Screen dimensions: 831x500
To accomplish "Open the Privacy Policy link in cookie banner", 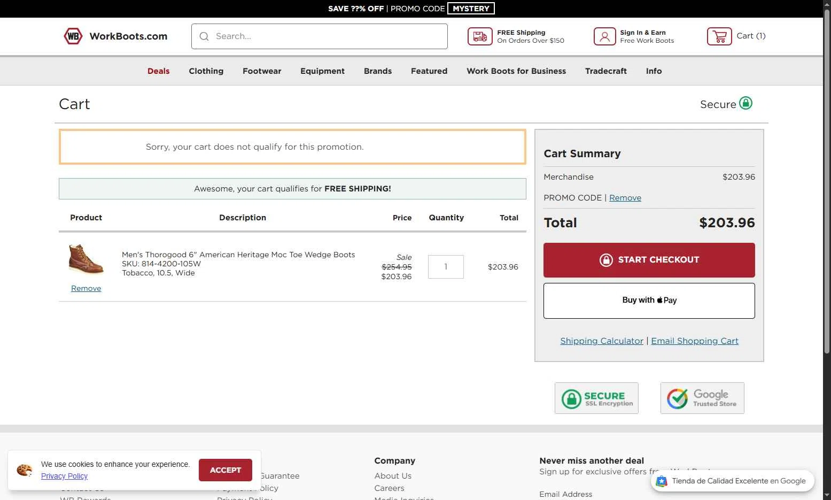I will [x=64, y=476].
